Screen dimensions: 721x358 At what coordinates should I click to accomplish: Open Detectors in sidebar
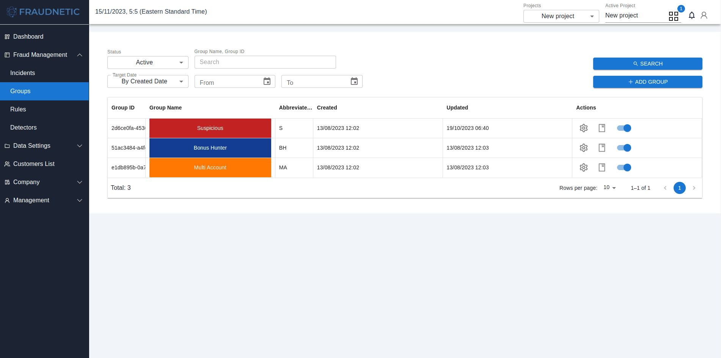point(44,128)
